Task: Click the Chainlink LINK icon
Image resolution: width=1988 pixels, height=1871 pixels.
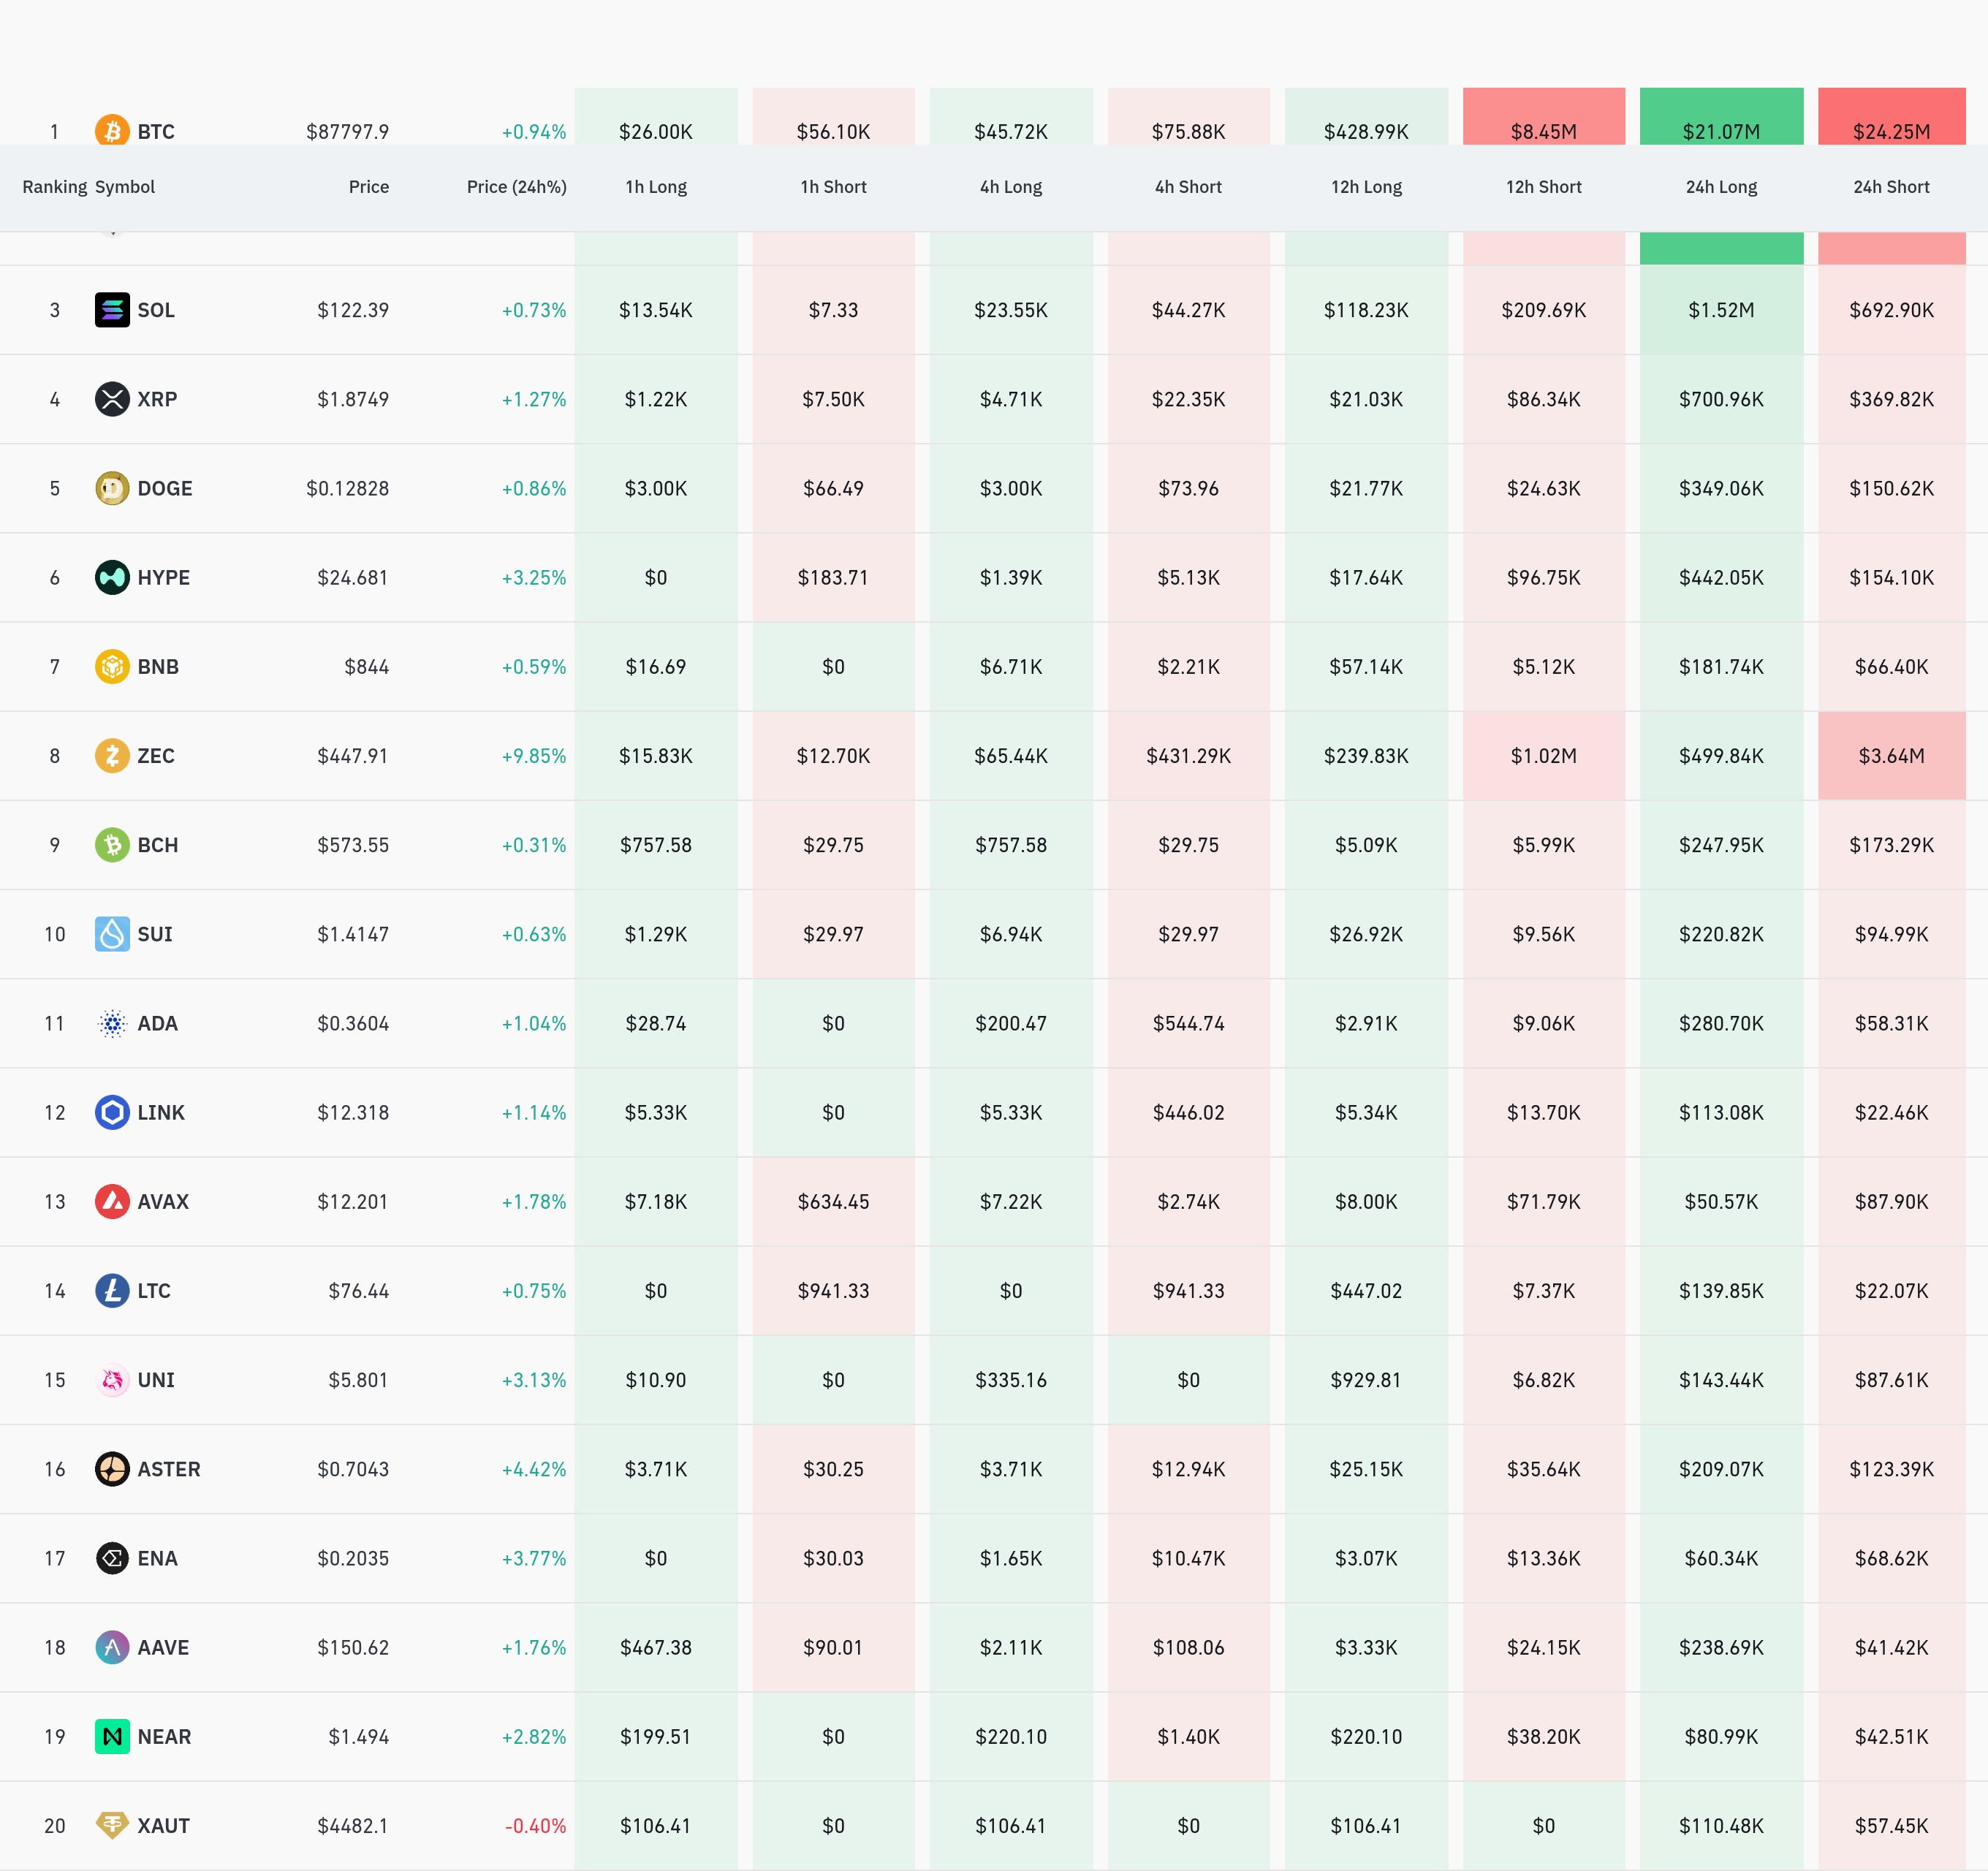Action: 112,1112
